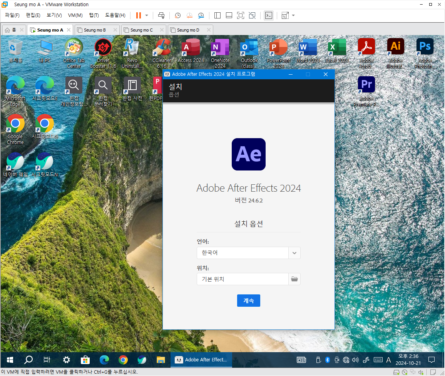Click the send Ctrl+Alt+Del toolbar icon
The image size is (445, 376).
161,15
